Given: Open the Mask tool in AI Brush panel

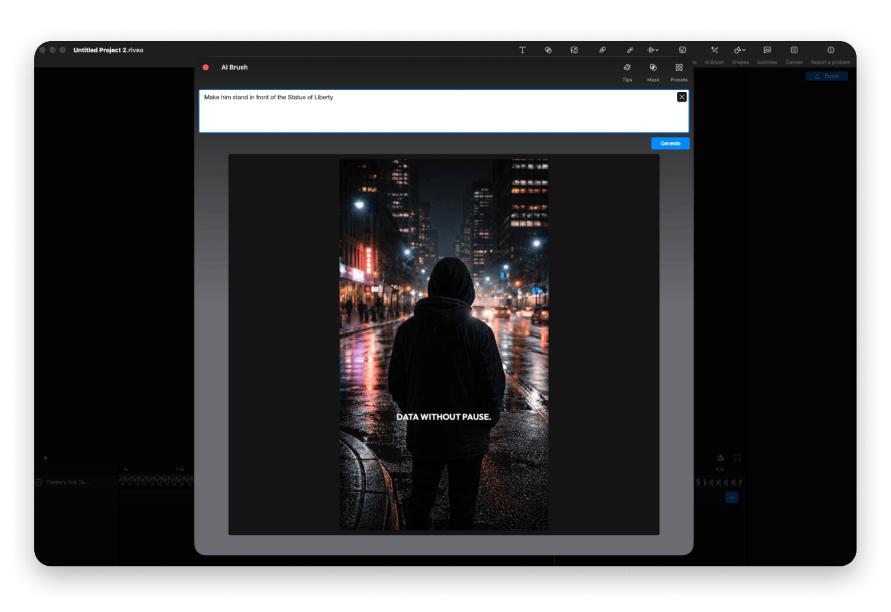Looking at the screenshot, I should coord(653,71).
